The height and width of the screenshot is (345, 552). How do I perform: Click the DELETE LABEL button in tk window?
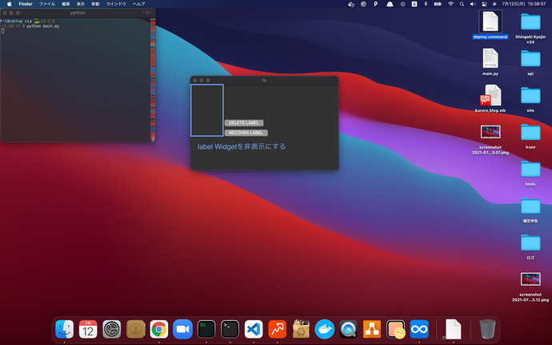[x=244, y=123]
